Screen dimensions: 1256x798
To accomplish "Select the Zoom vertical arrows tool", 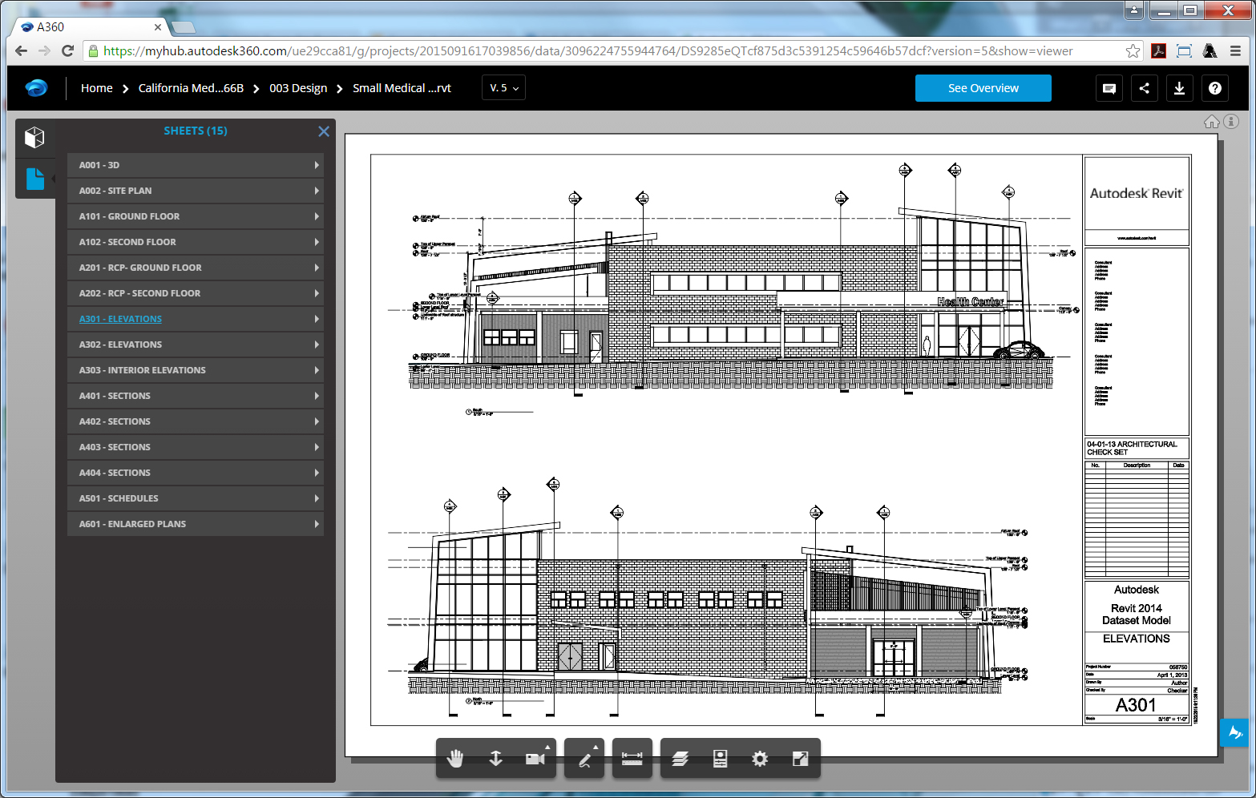I will [495, 759].
